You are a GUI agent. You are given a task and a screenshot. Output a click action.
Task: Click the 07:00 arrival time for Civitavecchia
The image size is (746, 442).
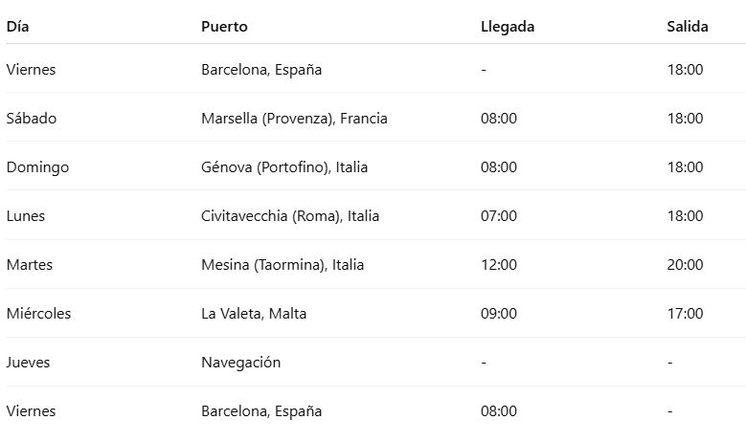coord(499,216)
